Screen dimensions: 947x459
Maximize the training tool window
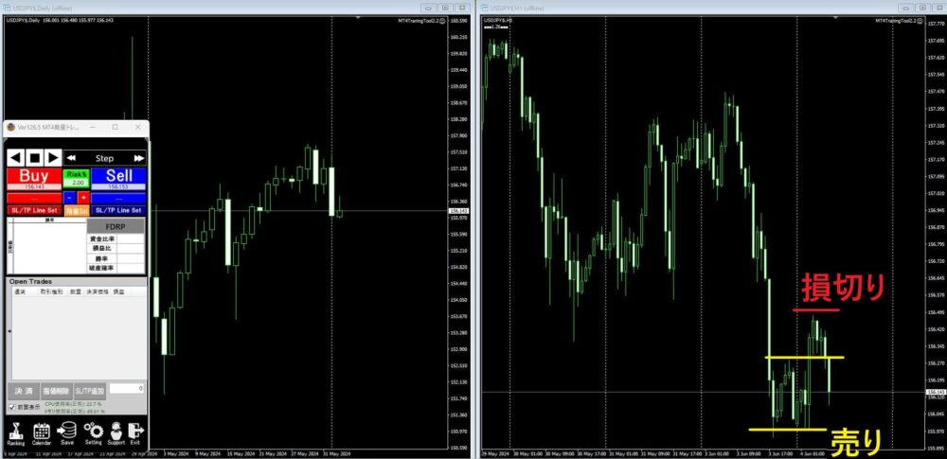pos(116,128)
